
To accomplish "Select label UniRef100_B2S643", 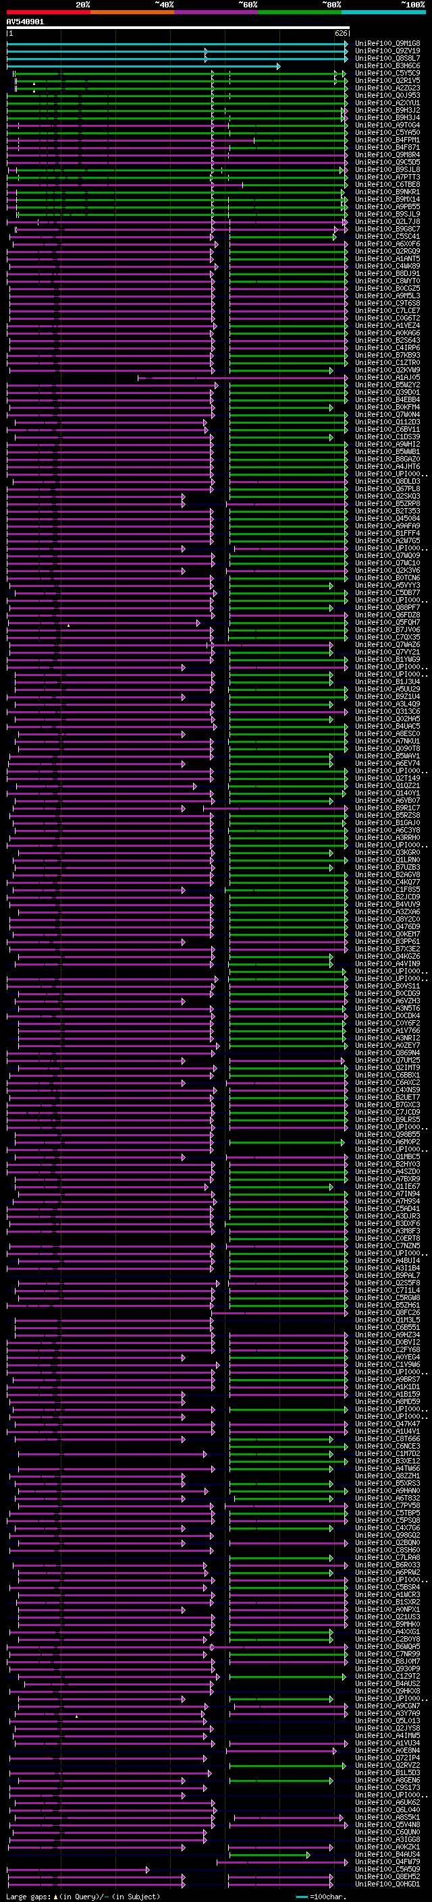I will 387,340.
